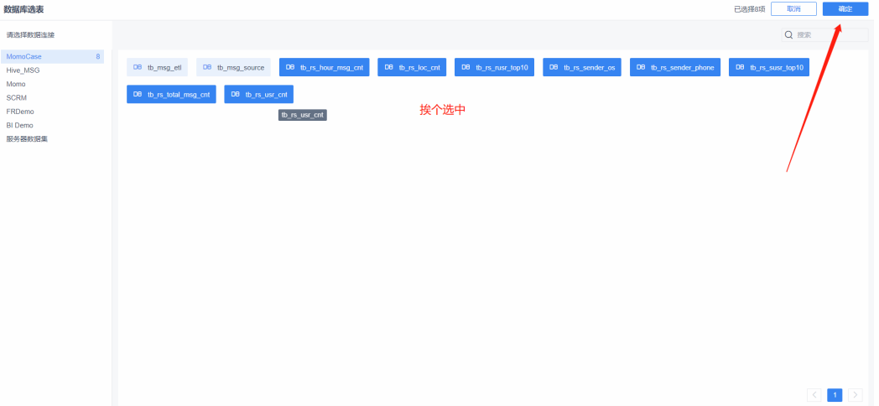Click page number 1 button
Viewport: 879px width, 406px height.
835,395
